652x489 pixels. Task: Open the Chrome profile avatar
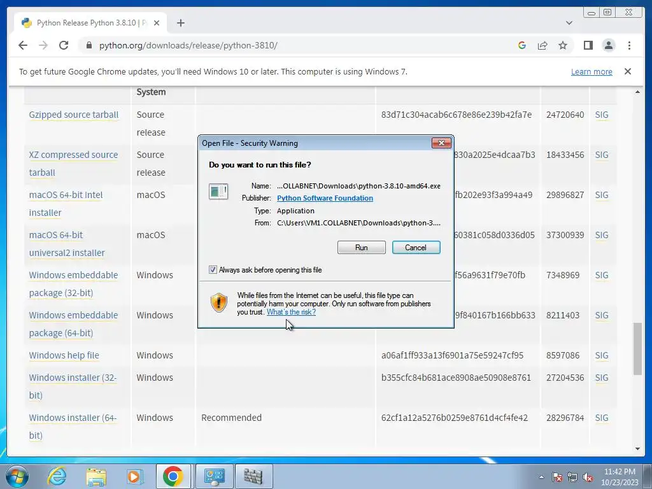pyautogui.click(x=608, y=45)
